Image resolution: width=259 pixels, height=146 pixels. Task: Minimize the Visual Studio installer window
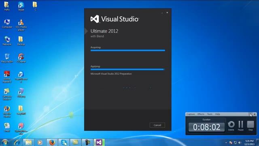162,13
